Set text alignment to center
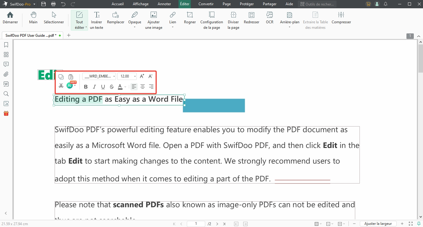 [x=143, y=87]
